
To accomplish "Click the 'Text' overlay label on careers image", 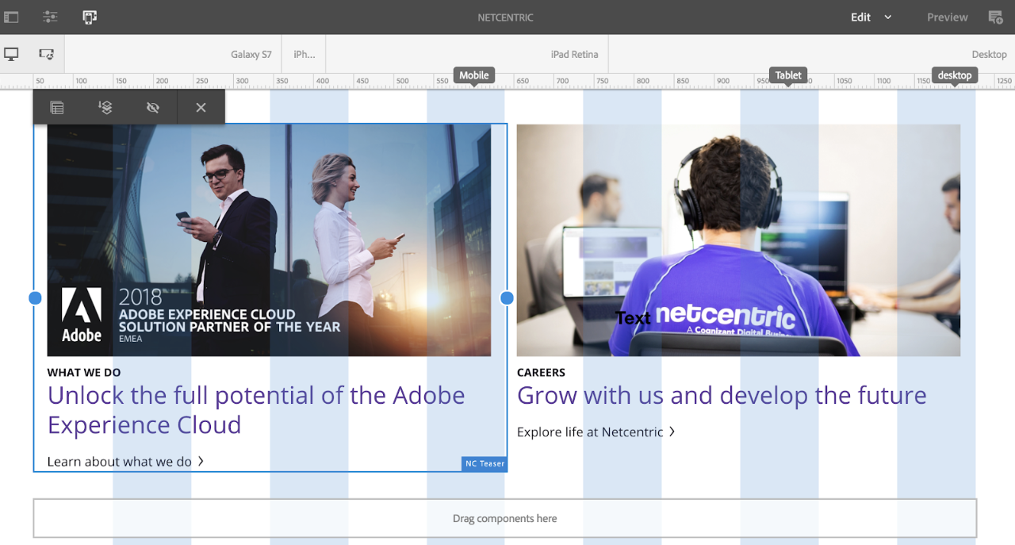I will pos(633,318).
